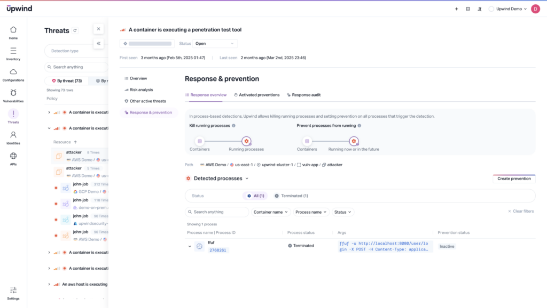This screenshot has height=308, width=547.
Task: Open the user avatar D menu
Action: 535,9
